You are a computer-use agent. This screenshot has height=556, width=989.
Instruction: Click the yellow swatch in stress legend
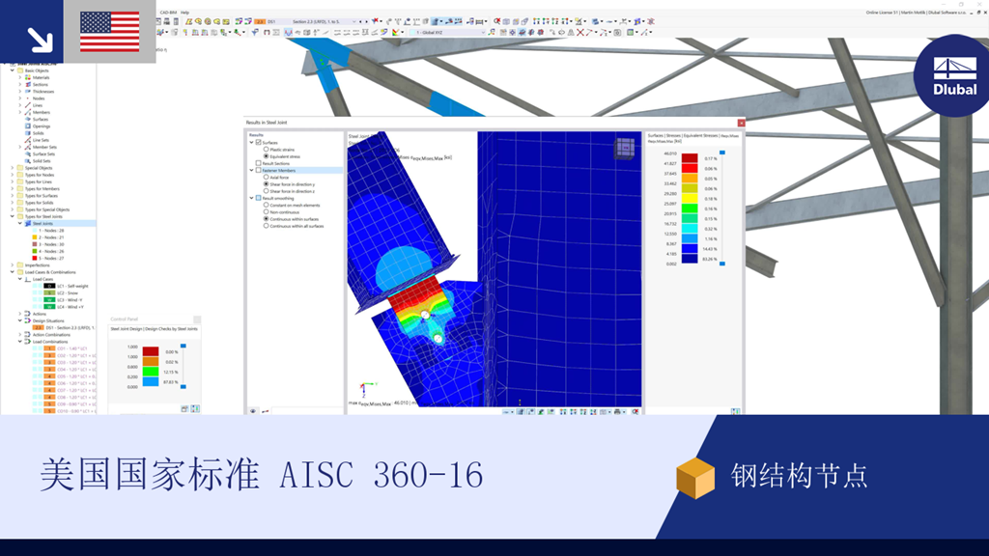pos(690,199)
